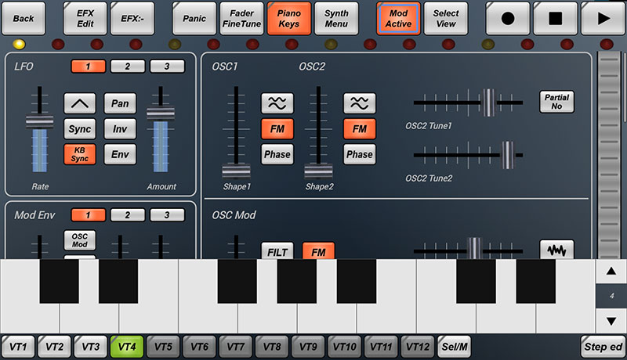
Task: Select LFO number 2
Action: coord(128,67)
